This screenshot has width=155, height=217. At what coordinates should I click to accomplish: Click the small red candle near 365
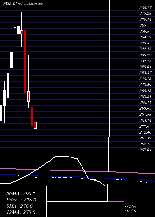[15, 28]
